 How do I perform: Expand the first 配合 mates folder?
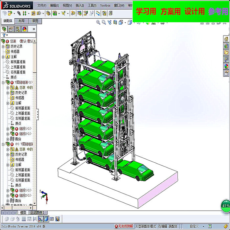(8, 139)
